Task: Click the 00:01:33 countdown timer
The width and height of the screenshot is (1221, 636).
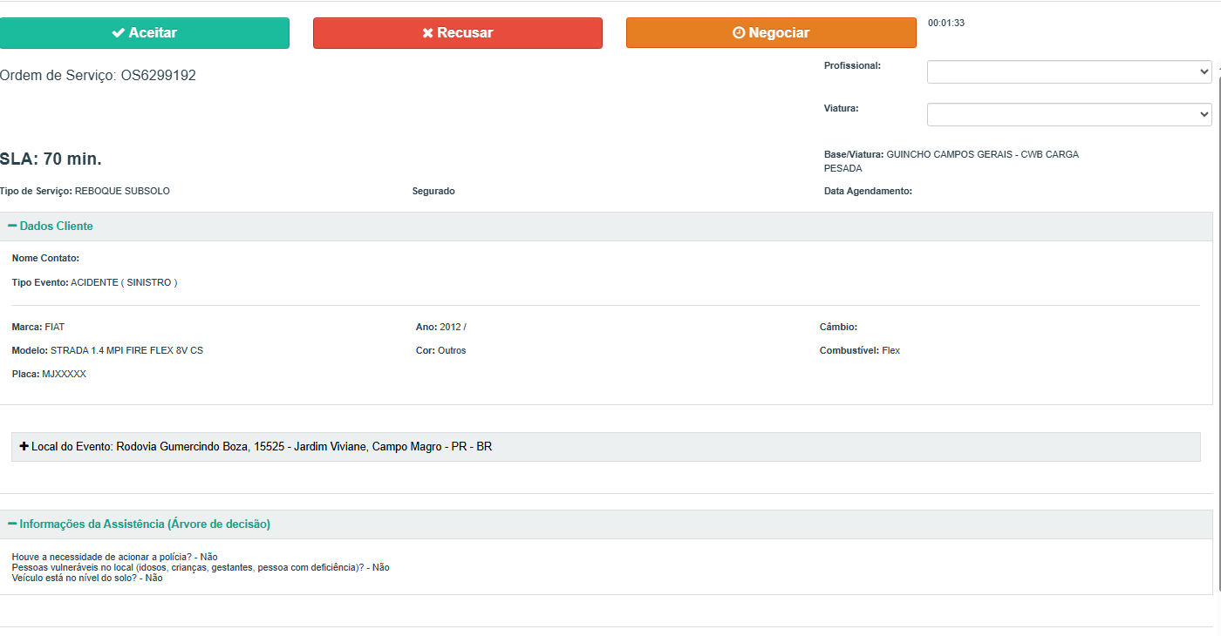Action: click(x=946, y=24)
